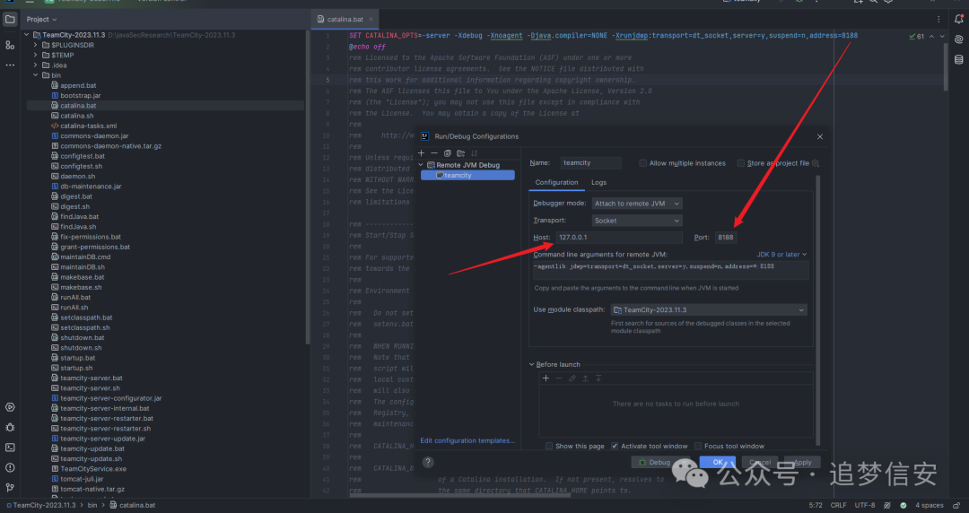Open the Project view dropdown
The height and width of the screenshot is (513, 969).
point(41,19)
